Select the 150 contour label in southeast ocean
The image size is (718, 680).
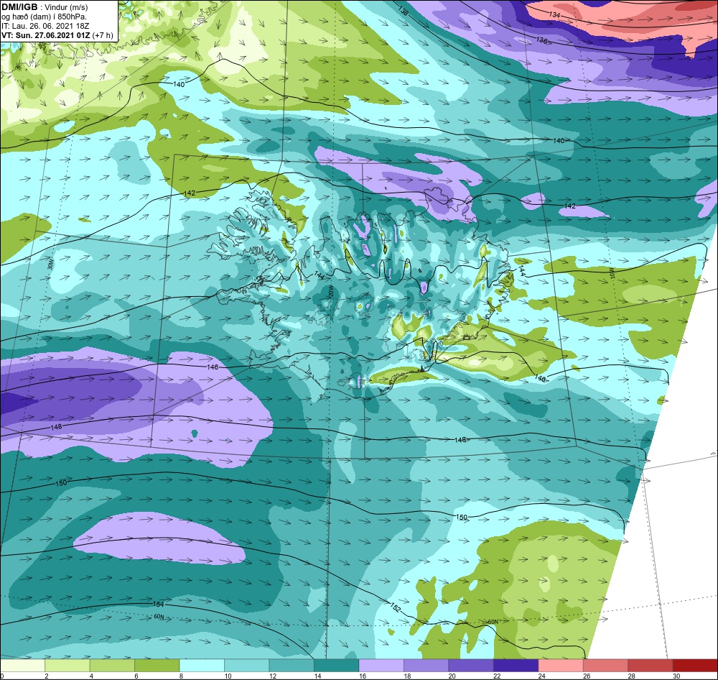pyautogui.click(x=462, y=517)
